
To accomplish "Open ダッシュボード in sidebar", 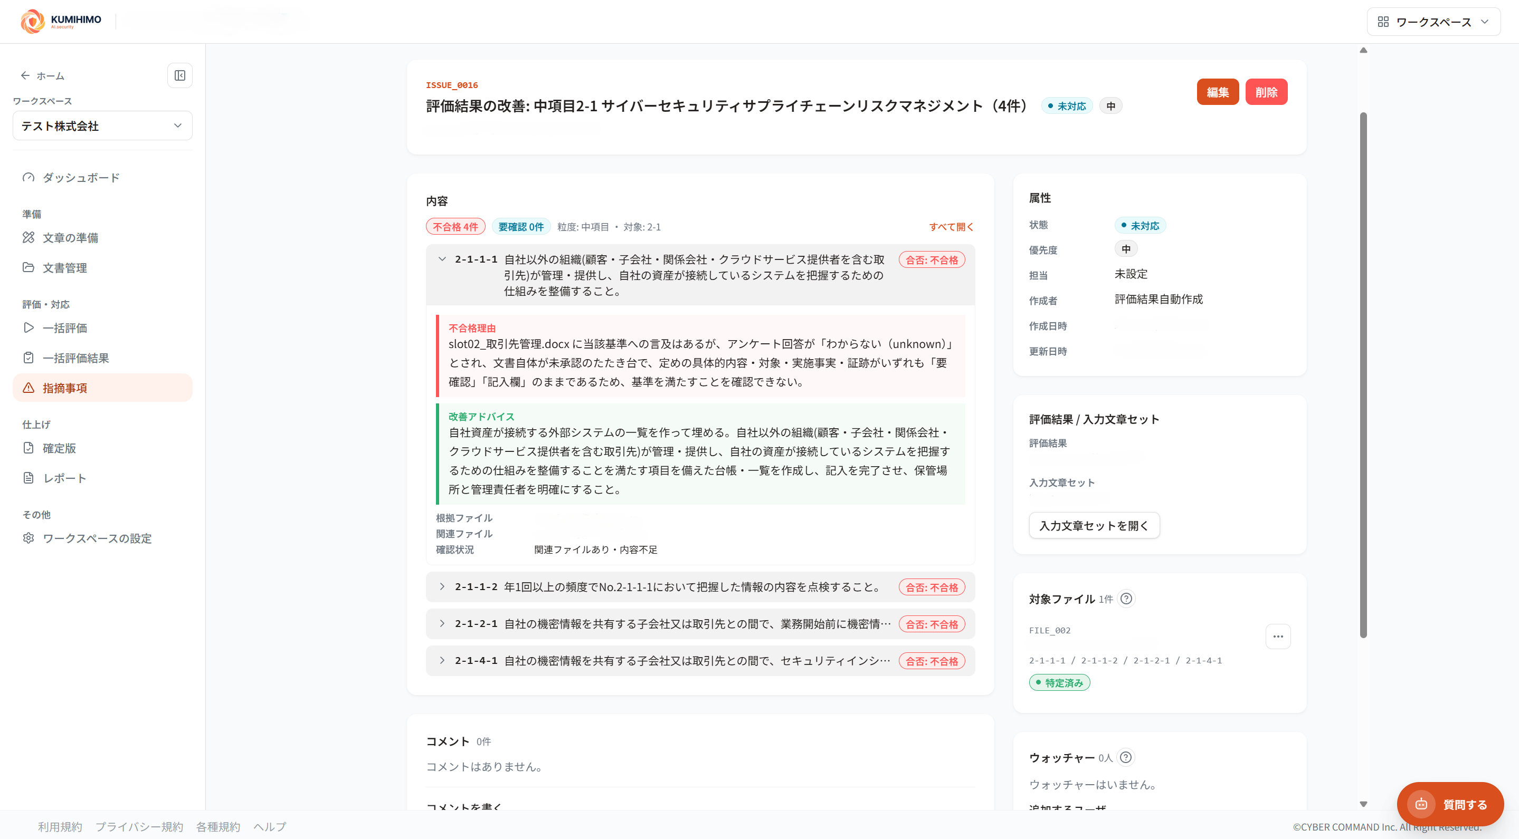I will click(102, 177).
